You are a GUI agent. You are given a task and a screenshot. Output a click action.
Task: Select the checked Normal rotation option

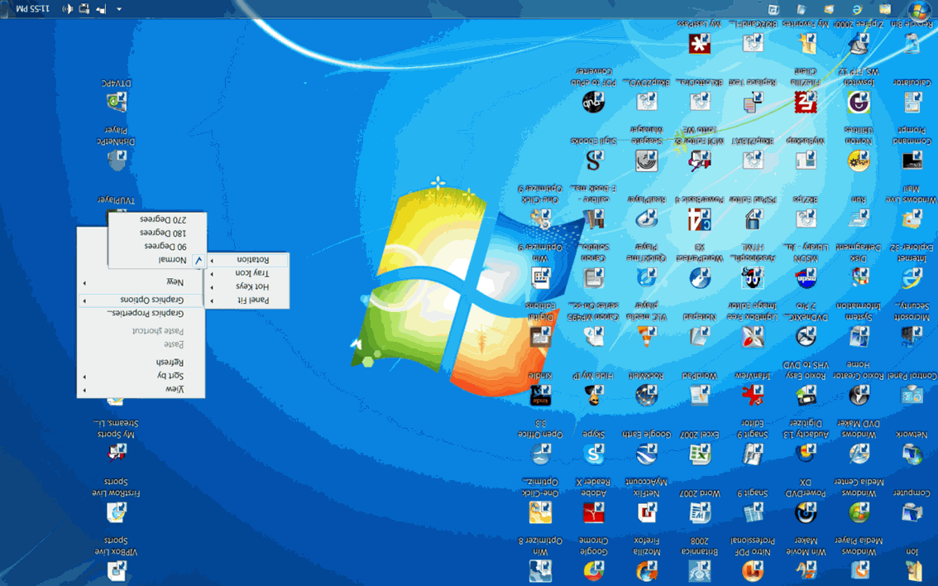pos(157,260)
